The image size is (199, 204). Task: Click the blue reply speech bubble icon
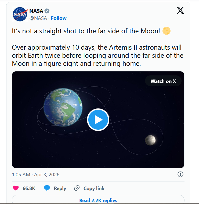[47, 188]
